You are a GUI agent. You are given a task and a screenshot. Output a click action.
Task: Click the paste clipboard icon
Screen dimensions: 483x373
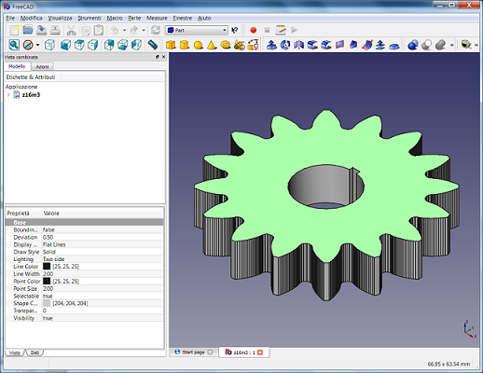pyautogui.click(x=99, y=30)
